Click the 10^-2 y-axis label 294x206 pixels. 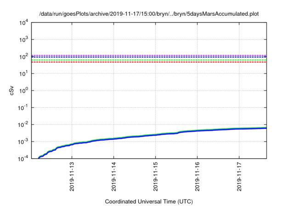[x=23, y=125]
